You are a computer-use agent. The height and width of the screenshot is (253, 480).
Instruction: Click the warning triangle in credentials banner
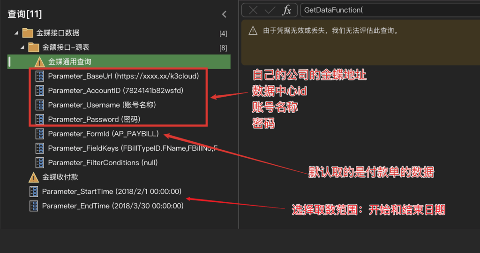pyautogui.click(x=253, y=31)
